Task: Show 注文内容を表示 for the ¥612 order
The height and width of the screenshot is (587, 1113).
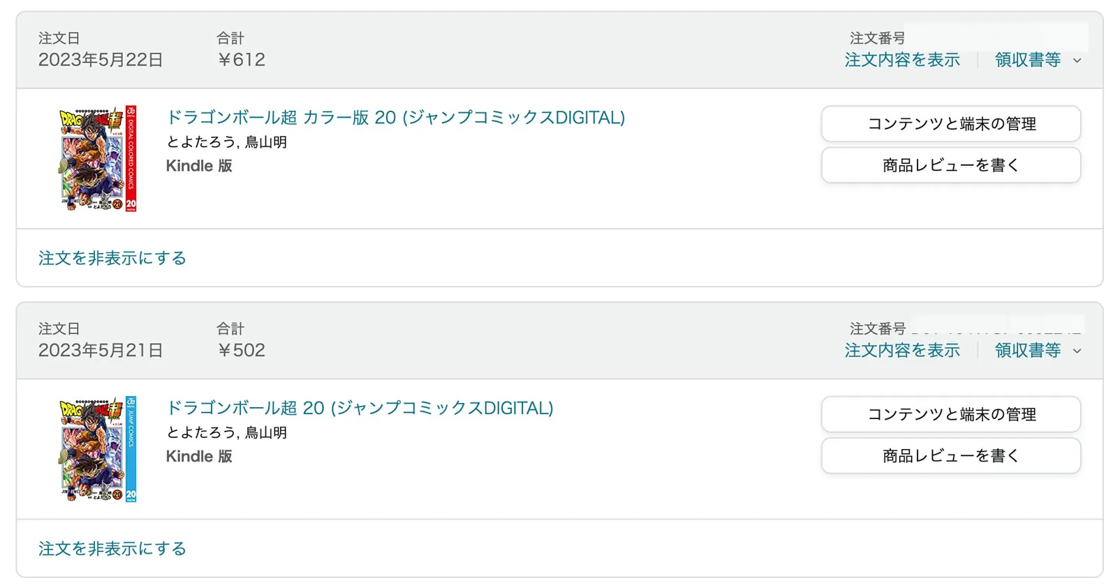Action: tap(902, 60)
